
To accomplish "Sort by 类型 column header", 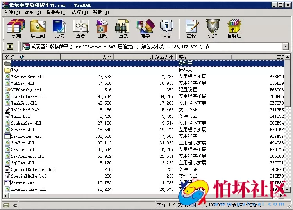I will pyautogui.click(x=204, y=57).
